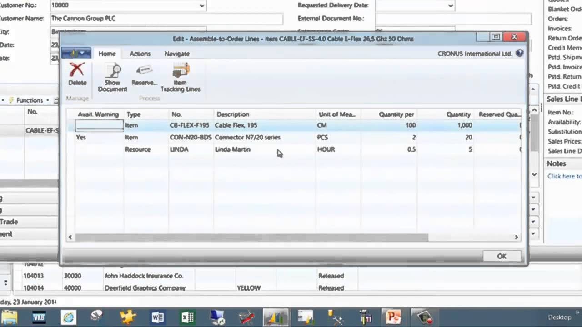Launch Internet Explorer from taskbar
The image size is (582, 327).
[x=69, y=317]
